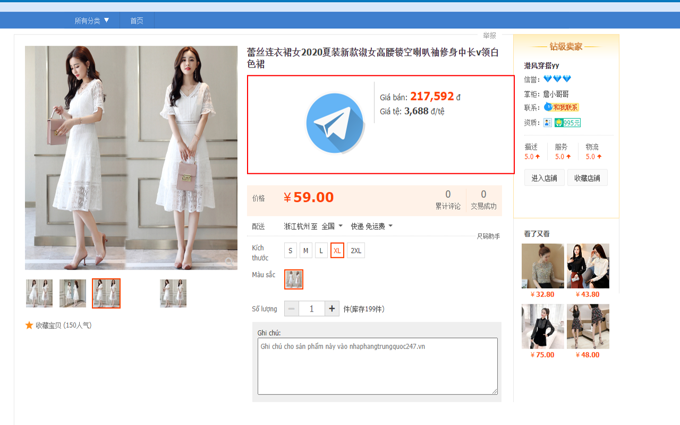Select the last product thumbnail on the right
Image resolution: width=680 pixels, height=425 pixels.
point(173,293)
